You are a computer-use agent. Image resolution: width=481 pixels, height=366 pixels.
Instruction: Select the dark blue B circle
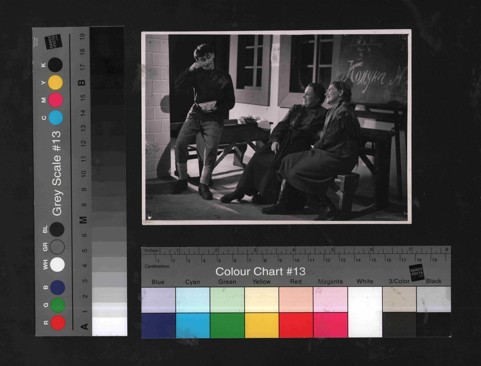(58, 287)
